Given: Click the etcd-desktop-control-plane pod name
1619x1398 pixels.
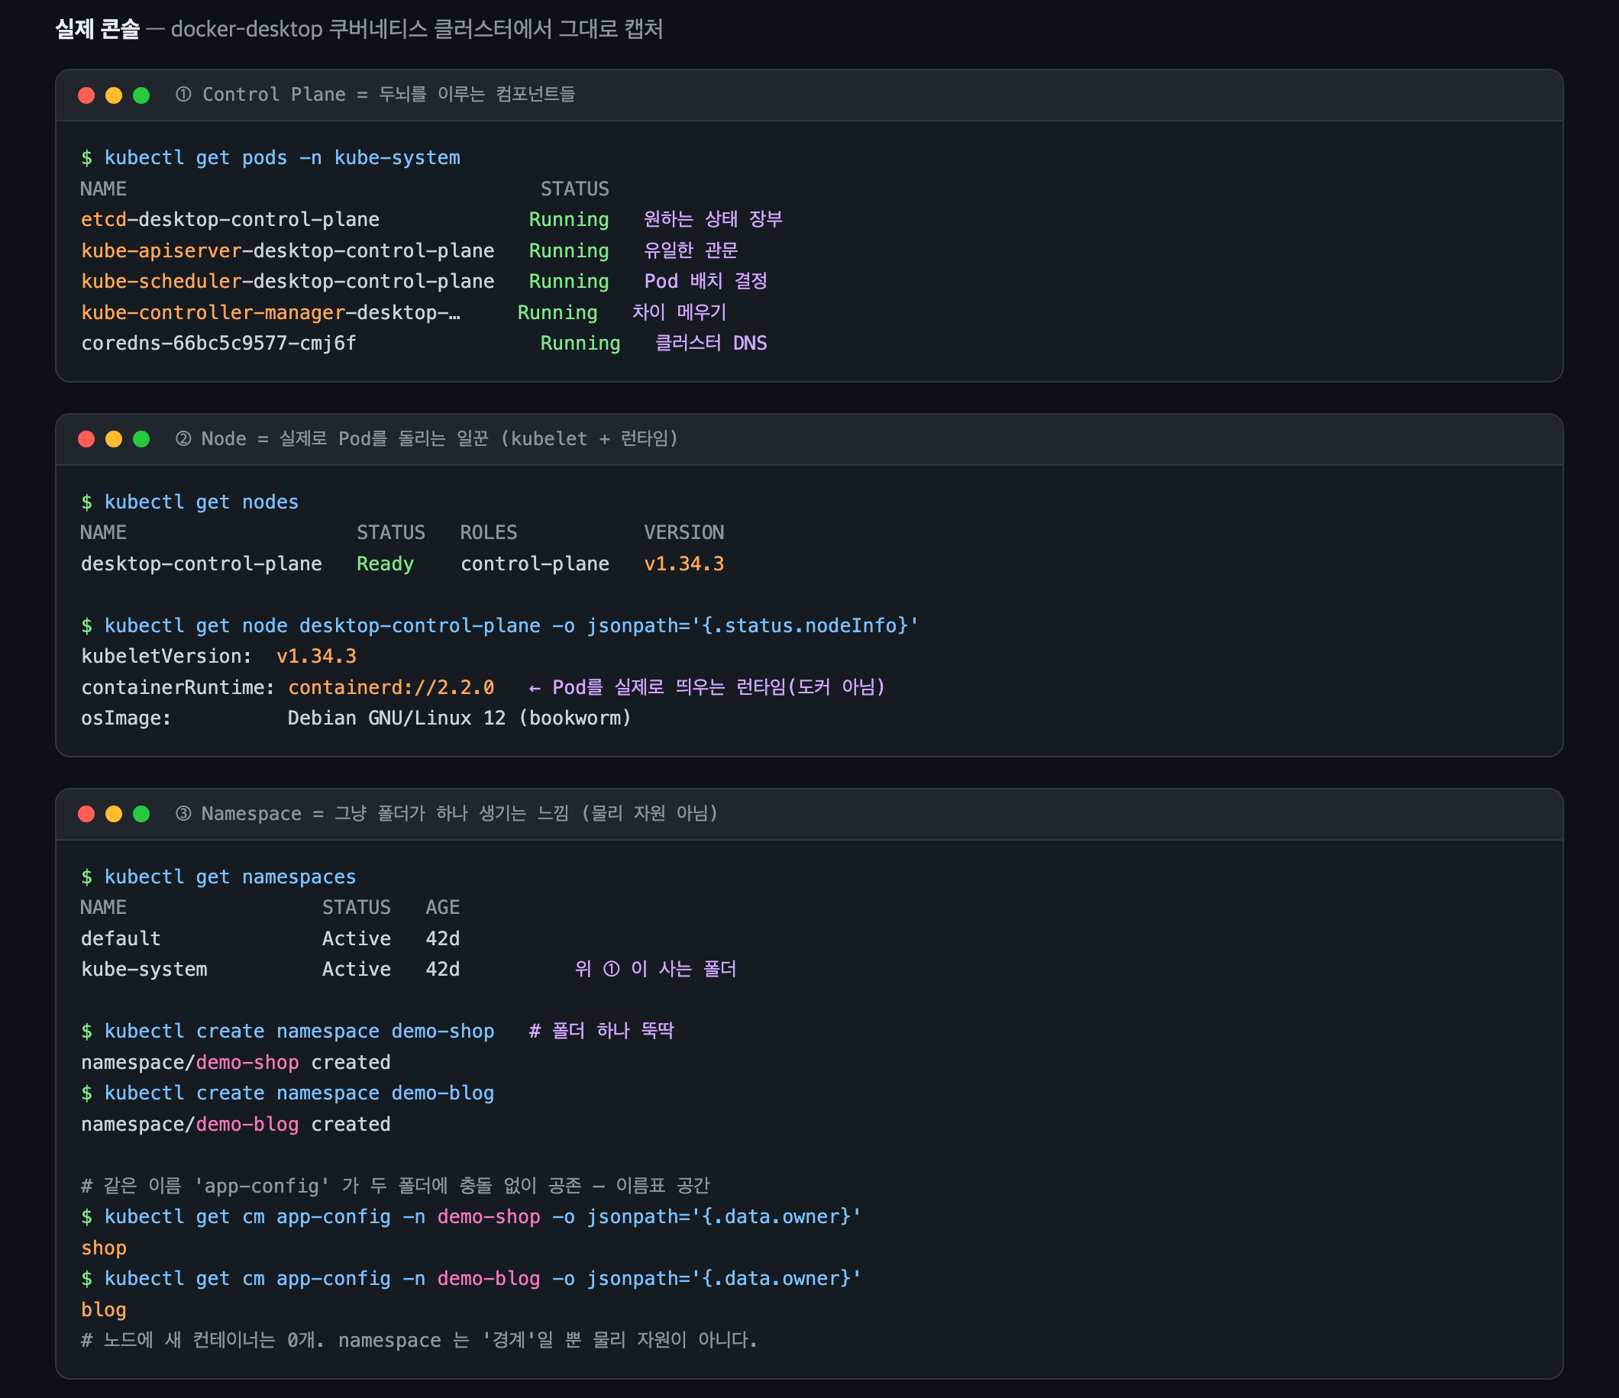Looking at the screenshot, I should (x=231, y=219).
